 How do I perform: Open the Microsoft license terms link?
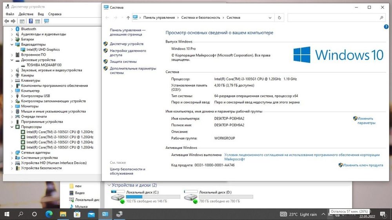click(x=302, y=157)
